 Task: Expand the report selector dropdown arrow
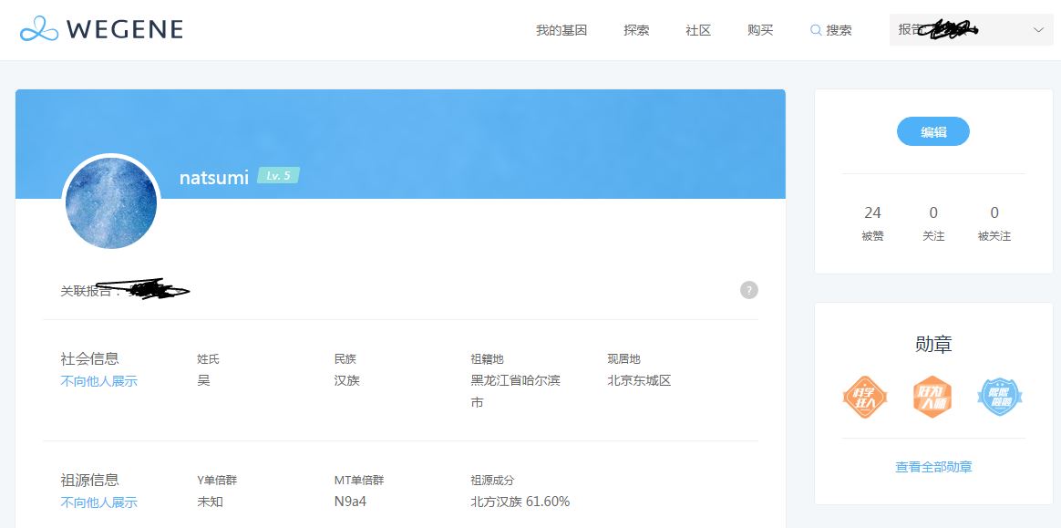click(x=1038, y=30)
